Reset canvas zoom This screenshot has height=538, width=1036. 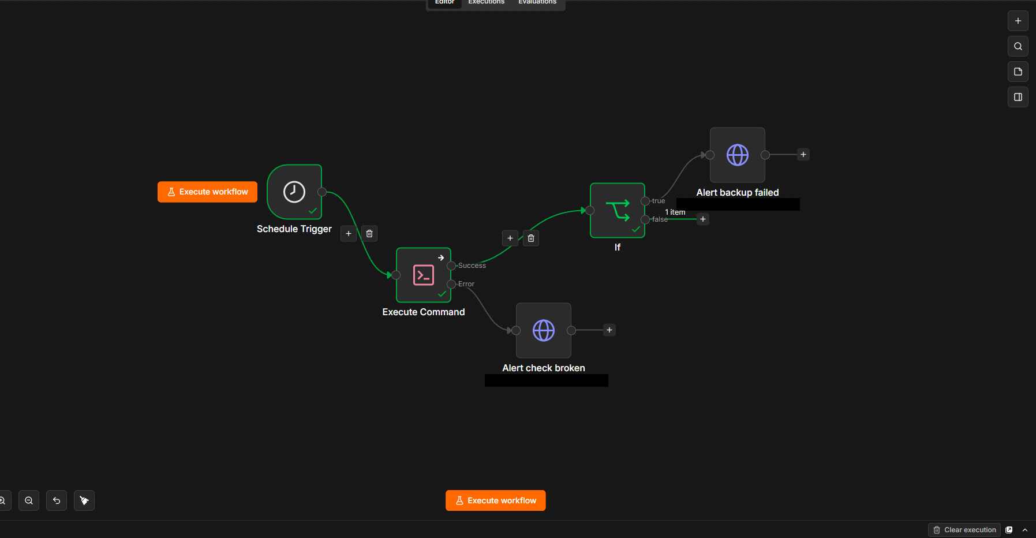pos(57,500)
